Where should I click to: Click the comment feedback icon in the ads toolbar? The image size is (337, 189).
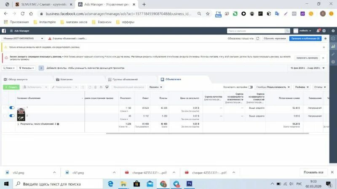(107, 87)
